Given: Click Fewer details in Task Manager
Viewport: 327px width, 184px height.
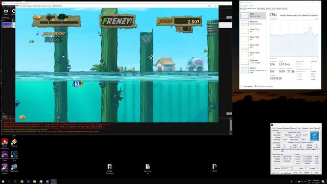Looking at the screenshot, I should 247,86.
